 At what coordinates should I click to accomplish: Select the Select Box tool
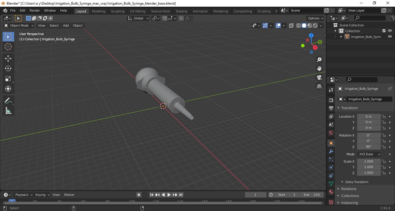8,37
